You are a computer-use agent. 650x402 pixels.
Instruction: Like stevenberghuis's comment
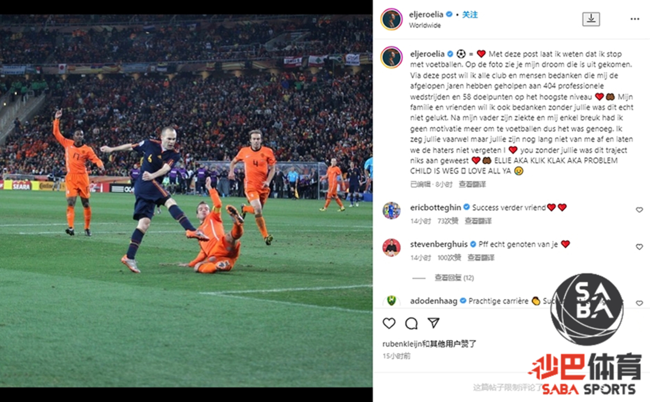[x=639, y=247]
